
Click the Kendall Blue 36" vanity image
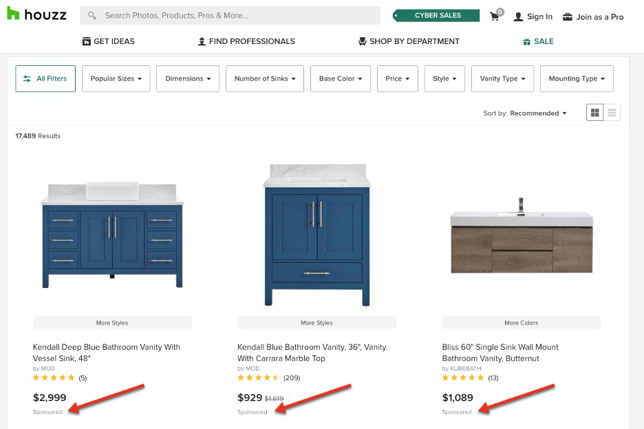316,235
